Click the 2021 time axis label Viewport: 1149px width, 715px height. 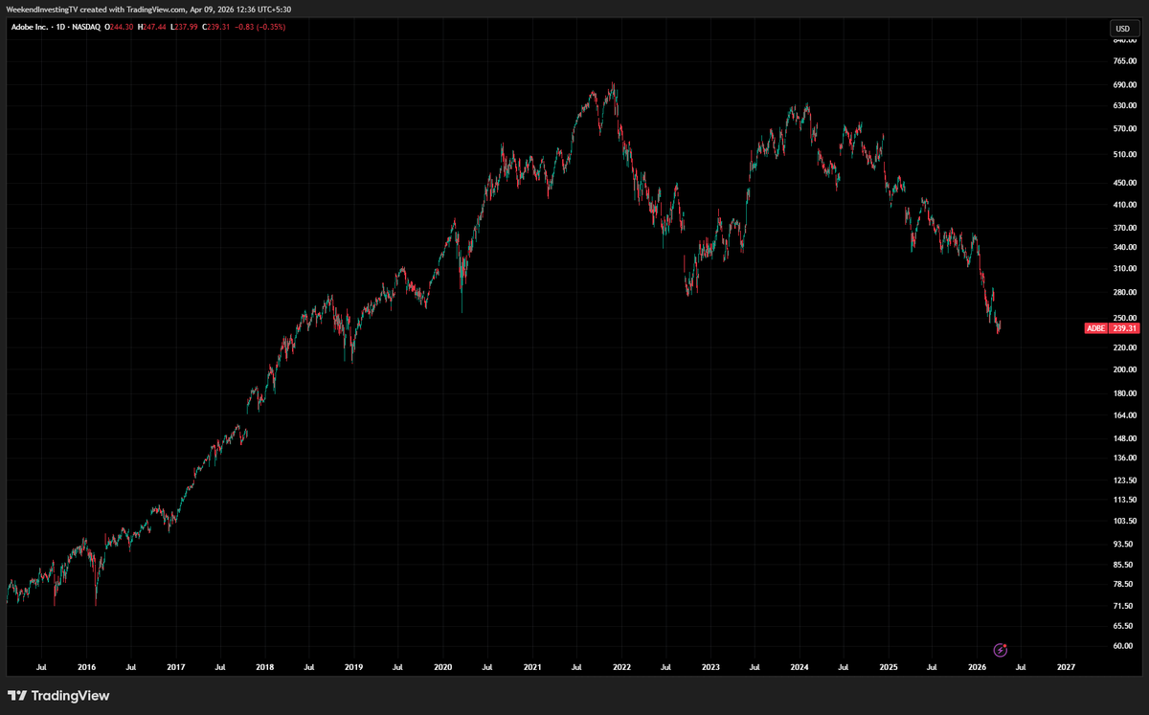point(532,666)
